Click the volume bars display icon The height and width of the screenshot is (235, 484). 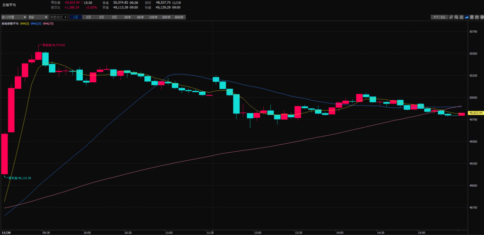point(461,17)
